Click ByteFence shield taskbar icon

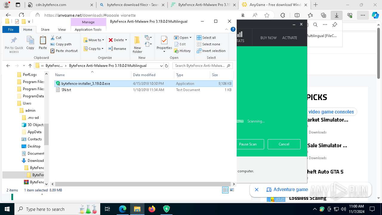pyautogui.click(x=167, y=209)
